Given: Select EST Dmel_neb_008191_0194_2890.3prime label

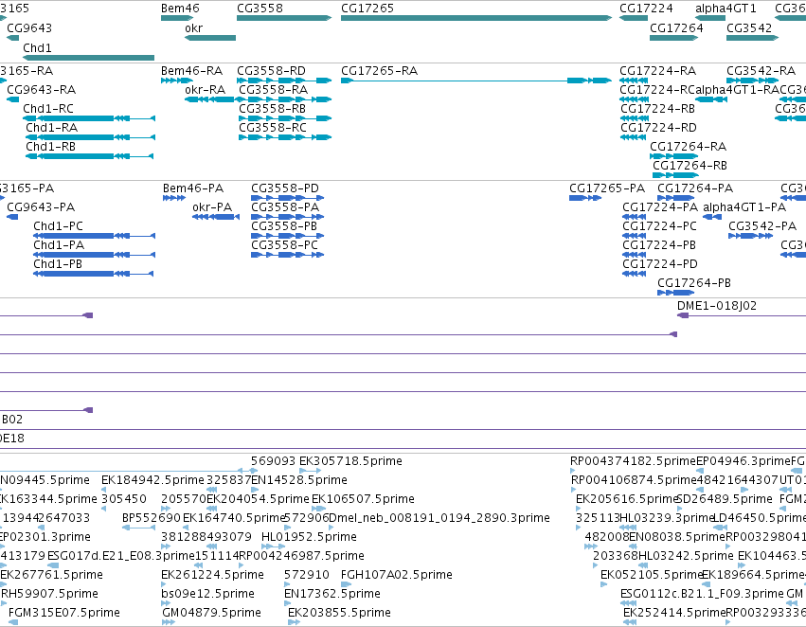Looking at the screenshot, I should pyautogui.click(x=439, y=518).
